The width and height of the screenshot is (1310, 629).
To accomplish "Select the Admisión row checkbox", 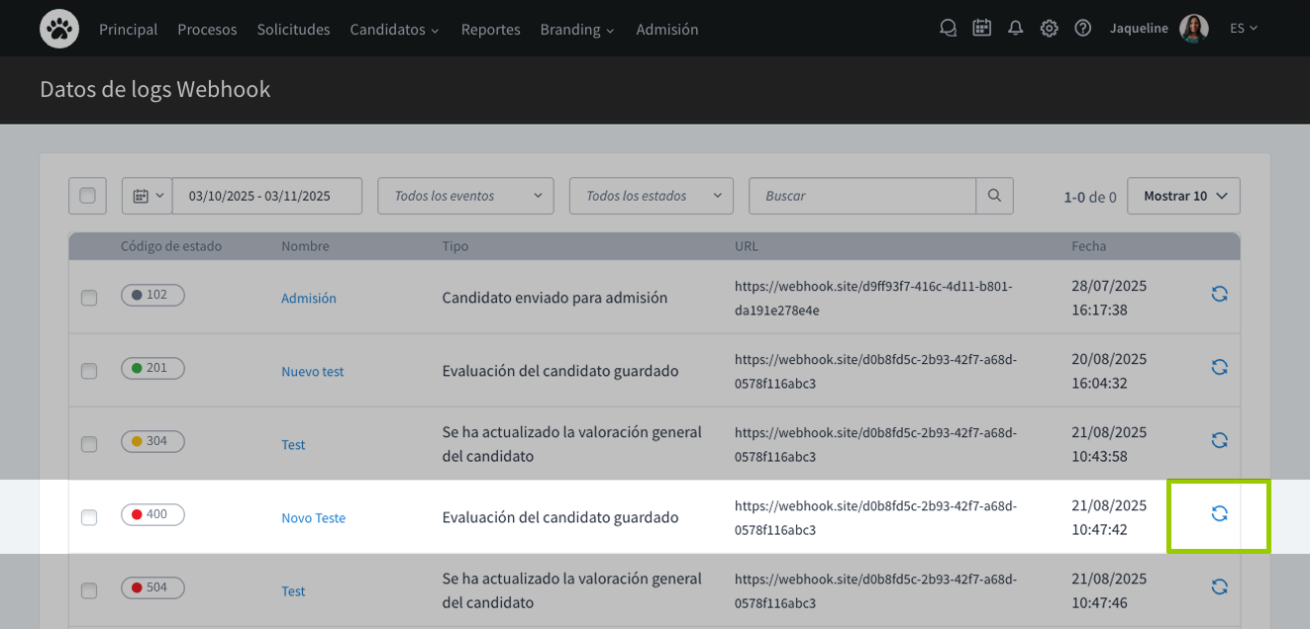I will click(89, 298).
